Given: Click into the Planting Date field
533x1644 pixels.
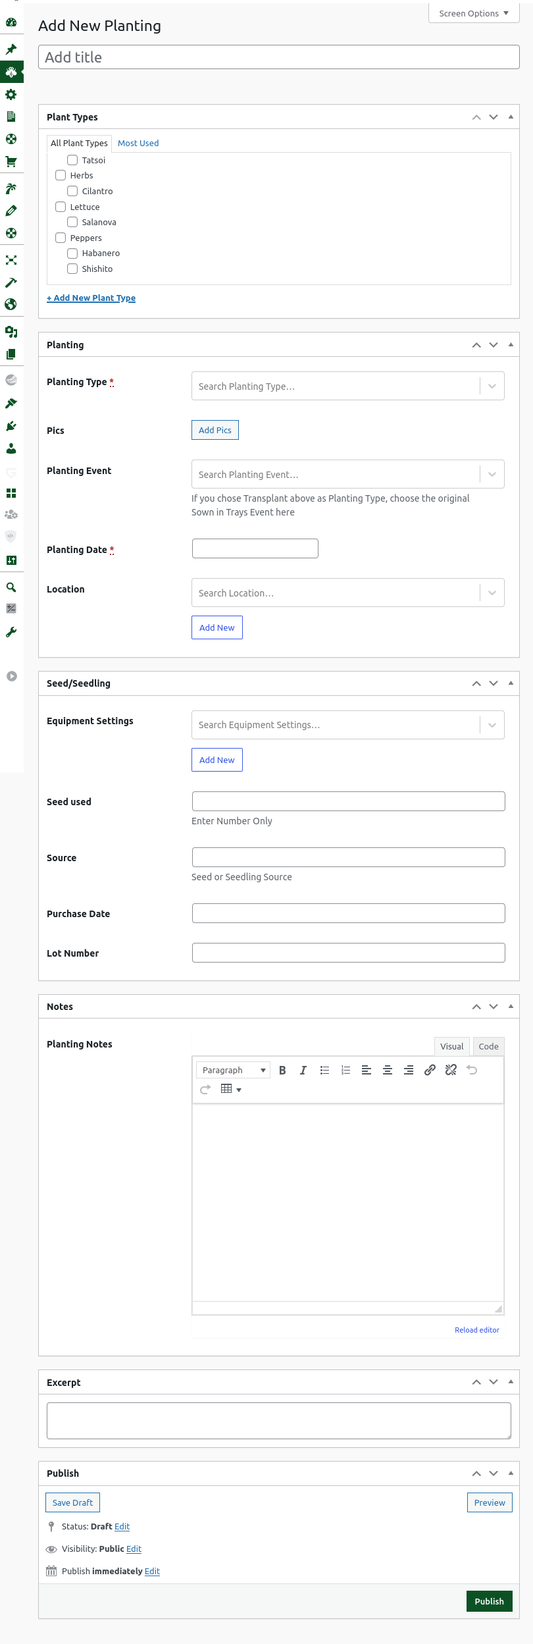Looking at the screenshot, I should (255, 548).
